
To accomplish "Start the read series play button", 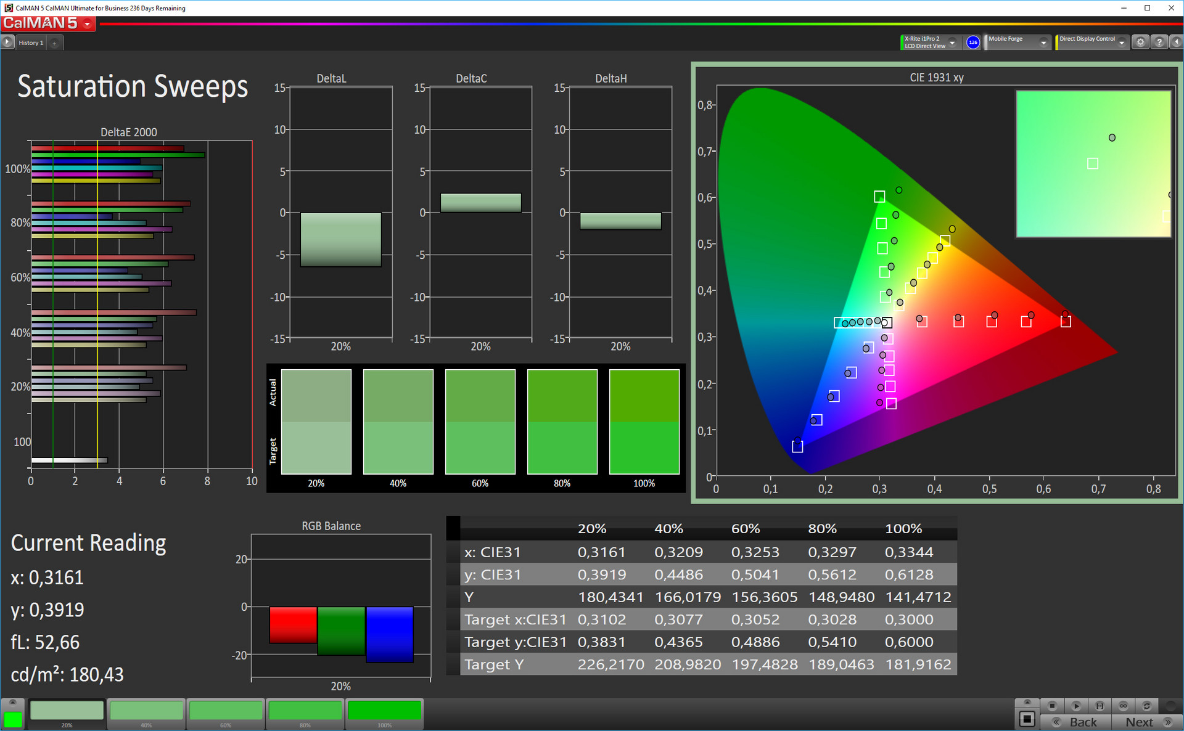I will pos(1076,706).
